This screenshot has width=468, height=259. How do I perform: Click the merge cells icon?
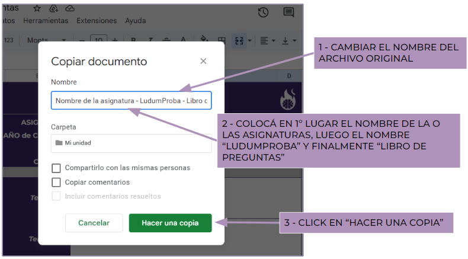tap(239, 41)
